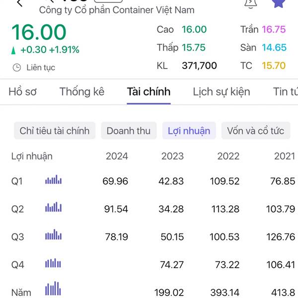Select the Doanh thu filter chip
Image resolution: width=298 pixels, height=298 pixels.
pos(129,131)
